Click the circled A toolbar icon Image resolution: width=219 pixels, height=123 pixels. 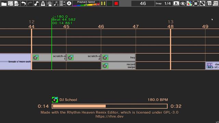[x=69, y=3]
